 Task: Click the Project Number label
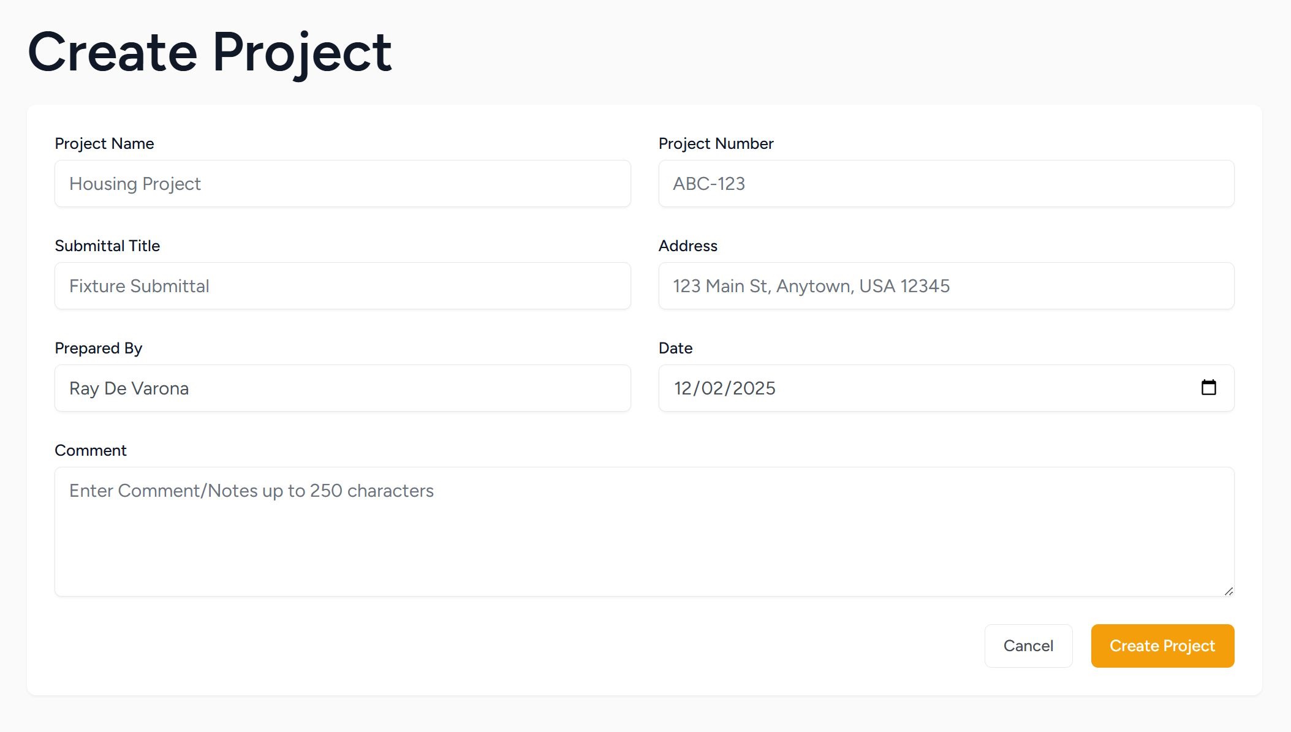point(716,143)
